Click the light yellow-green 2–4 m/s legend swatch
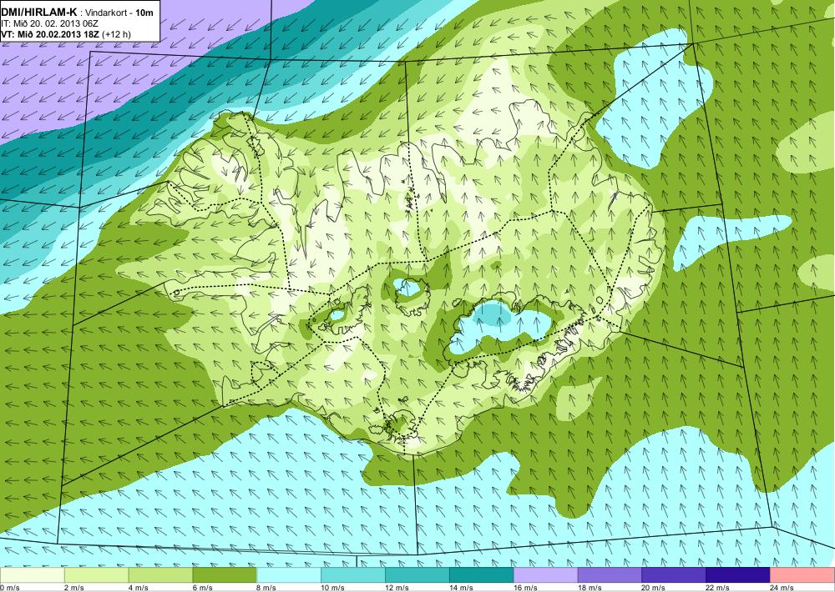 pyautogui.click(x=96, y=575)
